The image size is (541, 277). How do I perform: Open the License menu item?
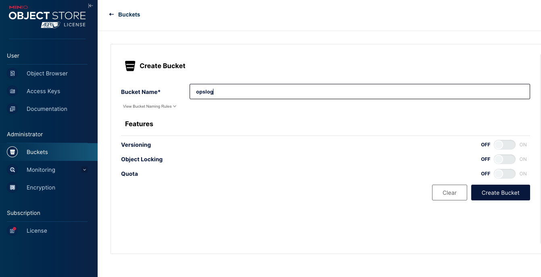49,231
